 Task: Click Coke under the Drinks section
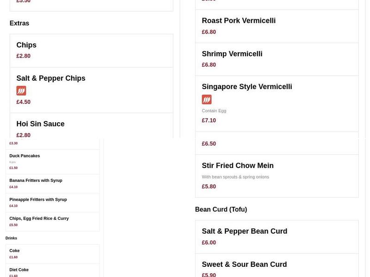click(14, 250)
